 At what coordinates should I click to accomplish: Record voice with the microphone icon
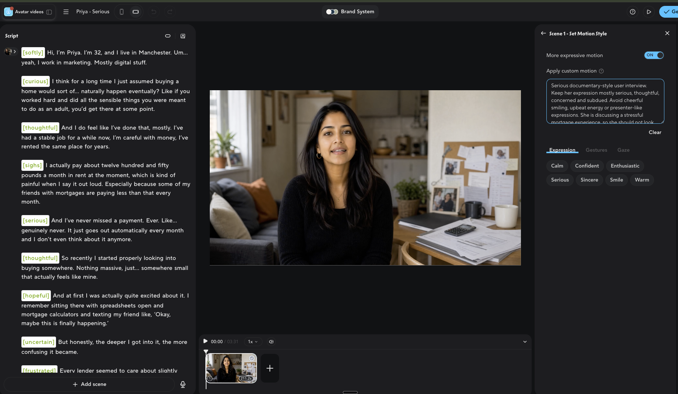coord(183,384)
